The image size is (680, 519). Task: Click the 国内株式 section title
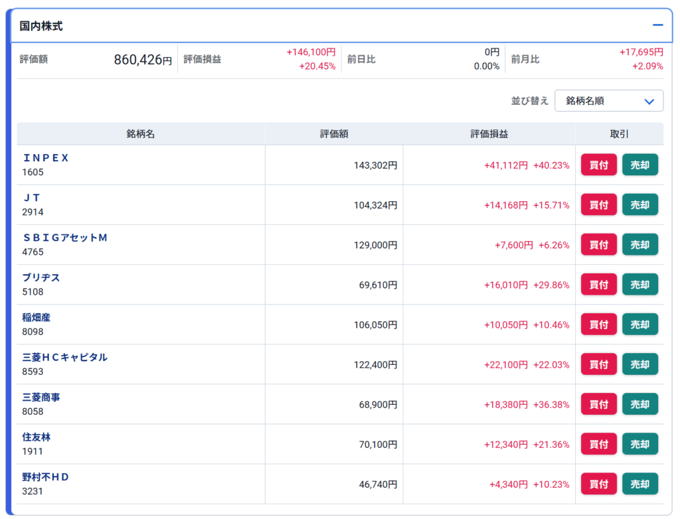(41, 26)
